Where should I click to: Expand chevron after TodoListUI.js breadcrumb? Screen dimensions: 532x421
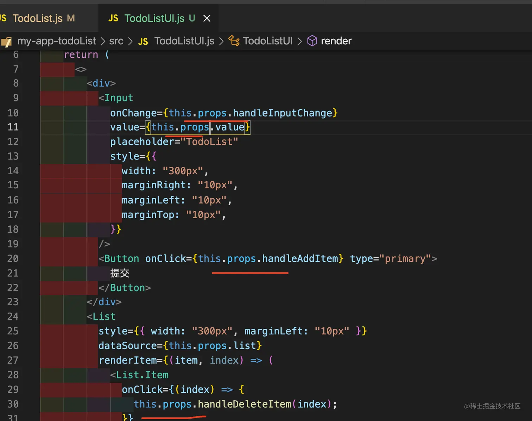[x=221, y=42]
